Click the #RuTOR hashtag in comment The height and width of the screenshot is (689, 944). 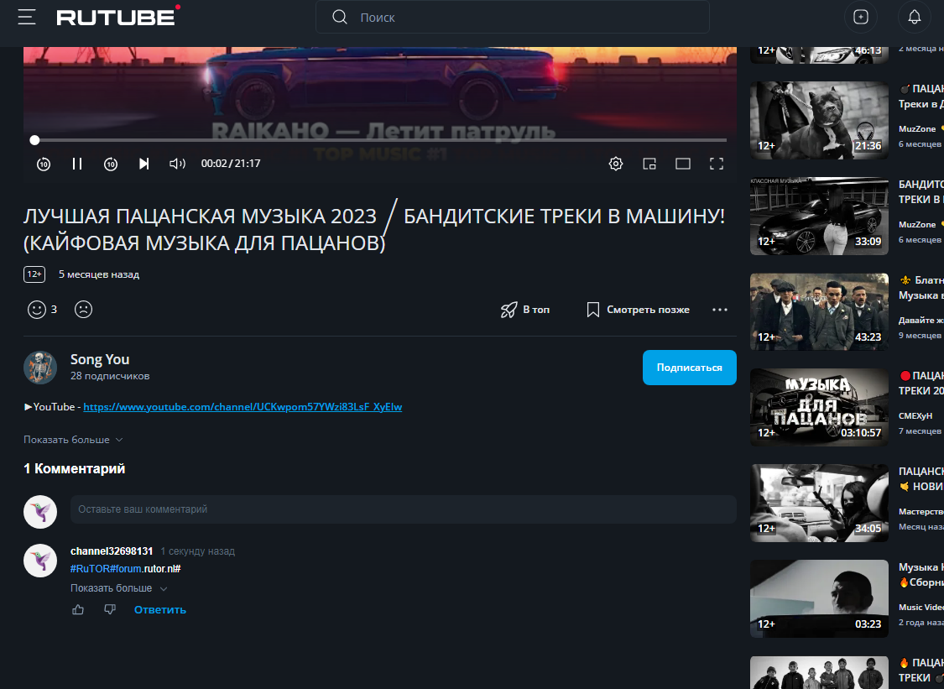[91, 569]
